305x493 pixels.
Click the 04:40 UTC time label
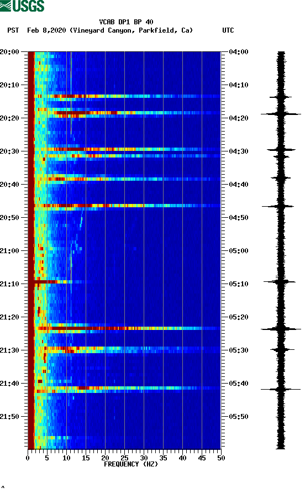pos(239,185)
